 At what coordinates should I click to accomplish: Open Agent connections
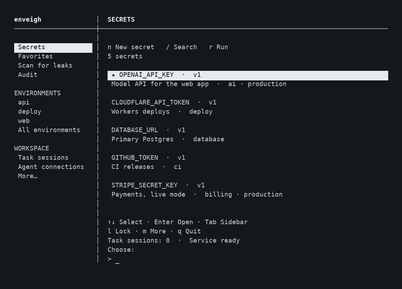click(x=51, y=167)
